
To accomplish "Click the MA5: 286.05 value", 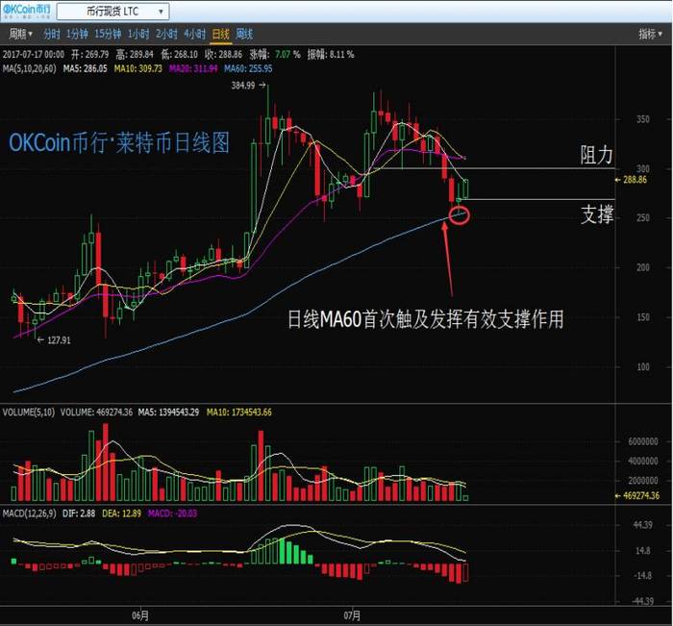I will (x=86, y=68).
